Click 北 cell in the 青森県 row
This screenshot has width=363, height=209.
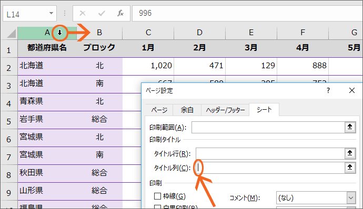click(x=99, y=102)
